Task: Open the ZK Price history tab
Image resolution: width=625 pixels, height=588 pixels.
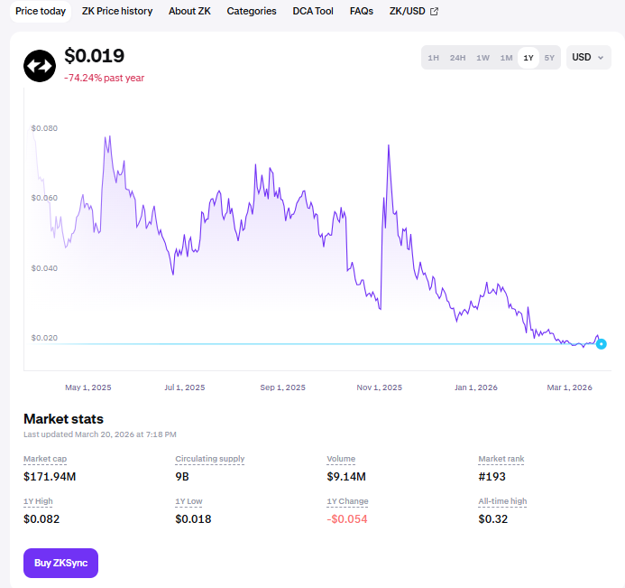Action: click(117, 12)
